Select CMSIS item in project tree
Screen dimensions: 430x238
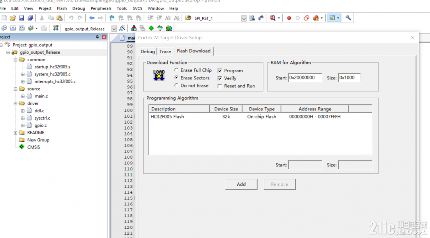(33, 147)
